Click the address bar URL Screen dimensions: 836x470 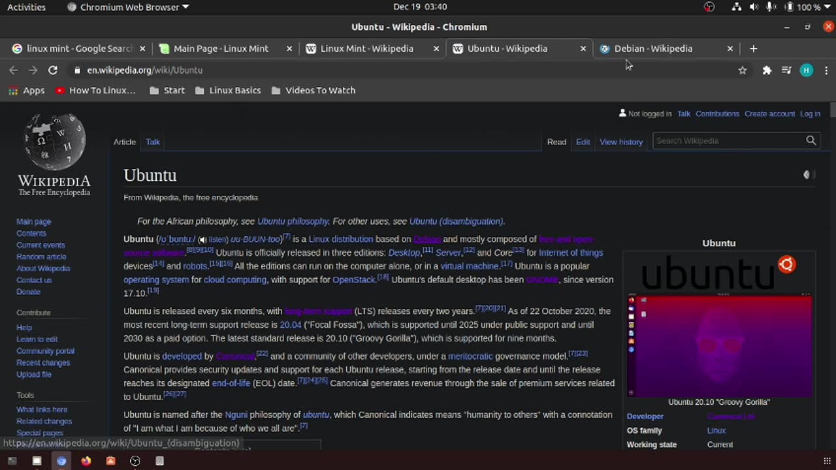click(145, 70)
